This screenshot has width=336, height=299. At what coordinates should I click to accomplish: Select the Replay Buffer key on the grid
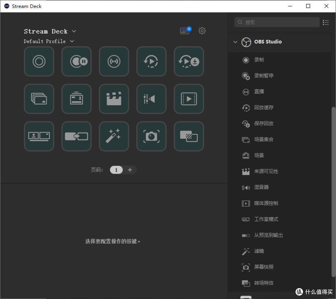[152, 61]
